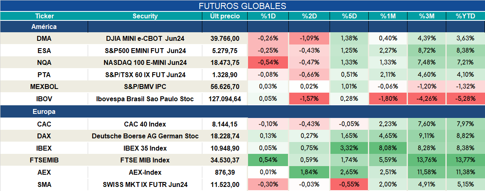
Task: Click the AEX 1,84% two-day cell
Action: pyautogui.click(x=309, y=172)
